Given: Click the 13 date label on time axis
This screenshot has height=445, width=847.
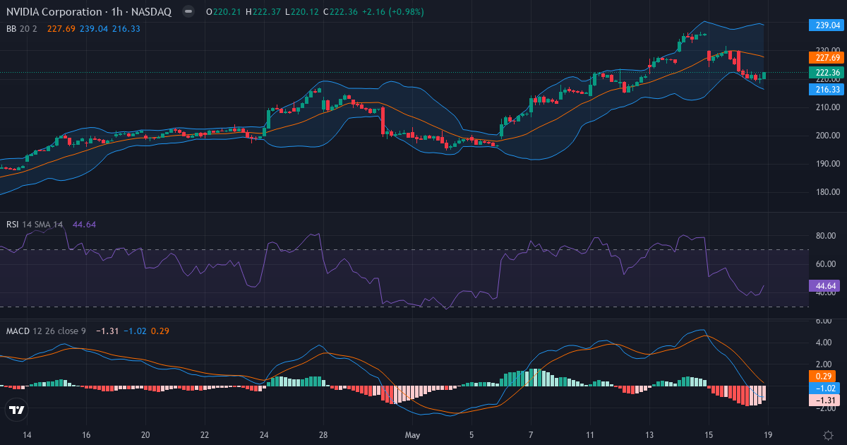Looking at the screenshot, I should click(649, 435).
